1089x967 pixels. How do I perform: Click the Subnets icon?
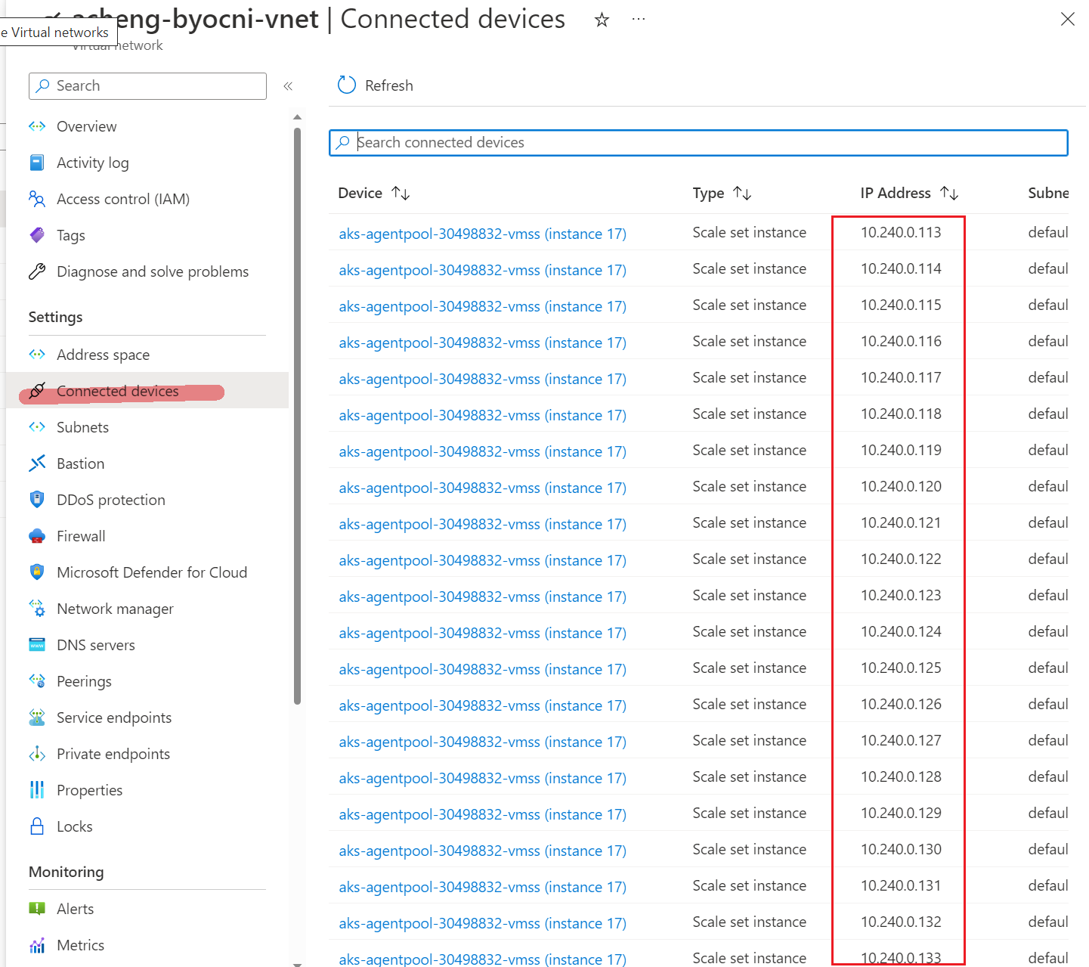pos(37,427)
